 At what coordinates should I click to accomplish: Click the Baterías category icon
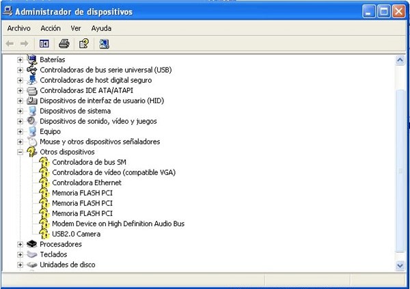point(32,59)
